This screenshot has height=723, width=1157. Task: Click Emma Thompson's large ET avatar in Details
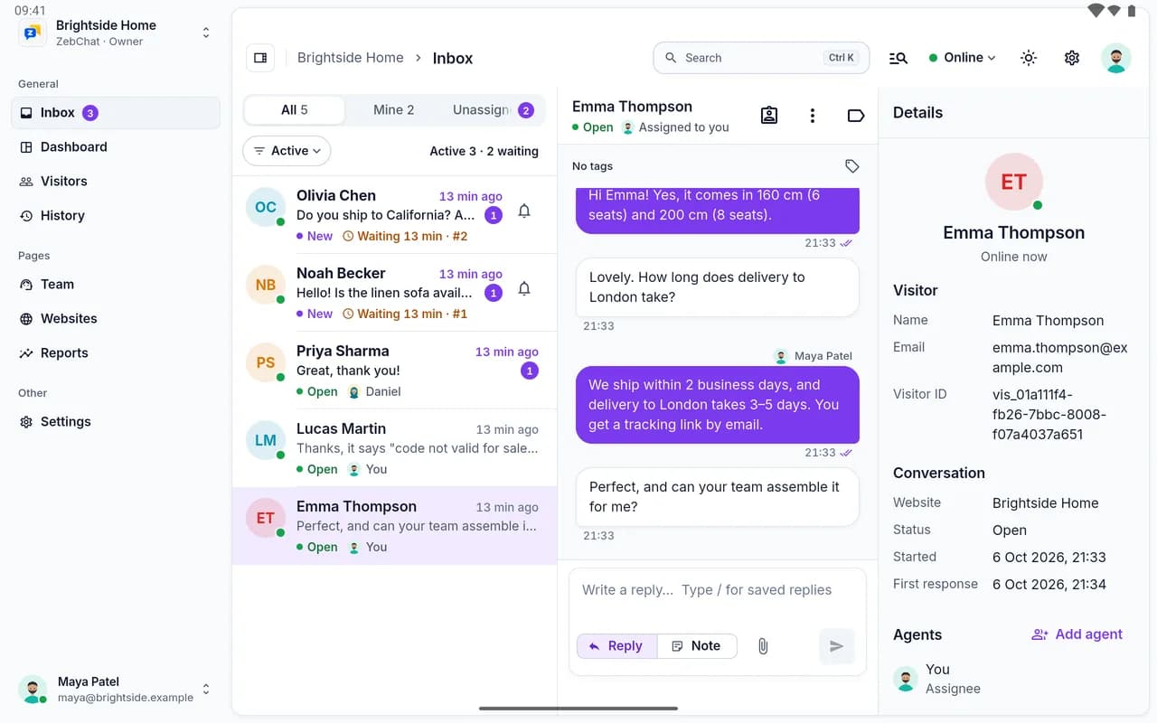click(x=1014, y=182)
